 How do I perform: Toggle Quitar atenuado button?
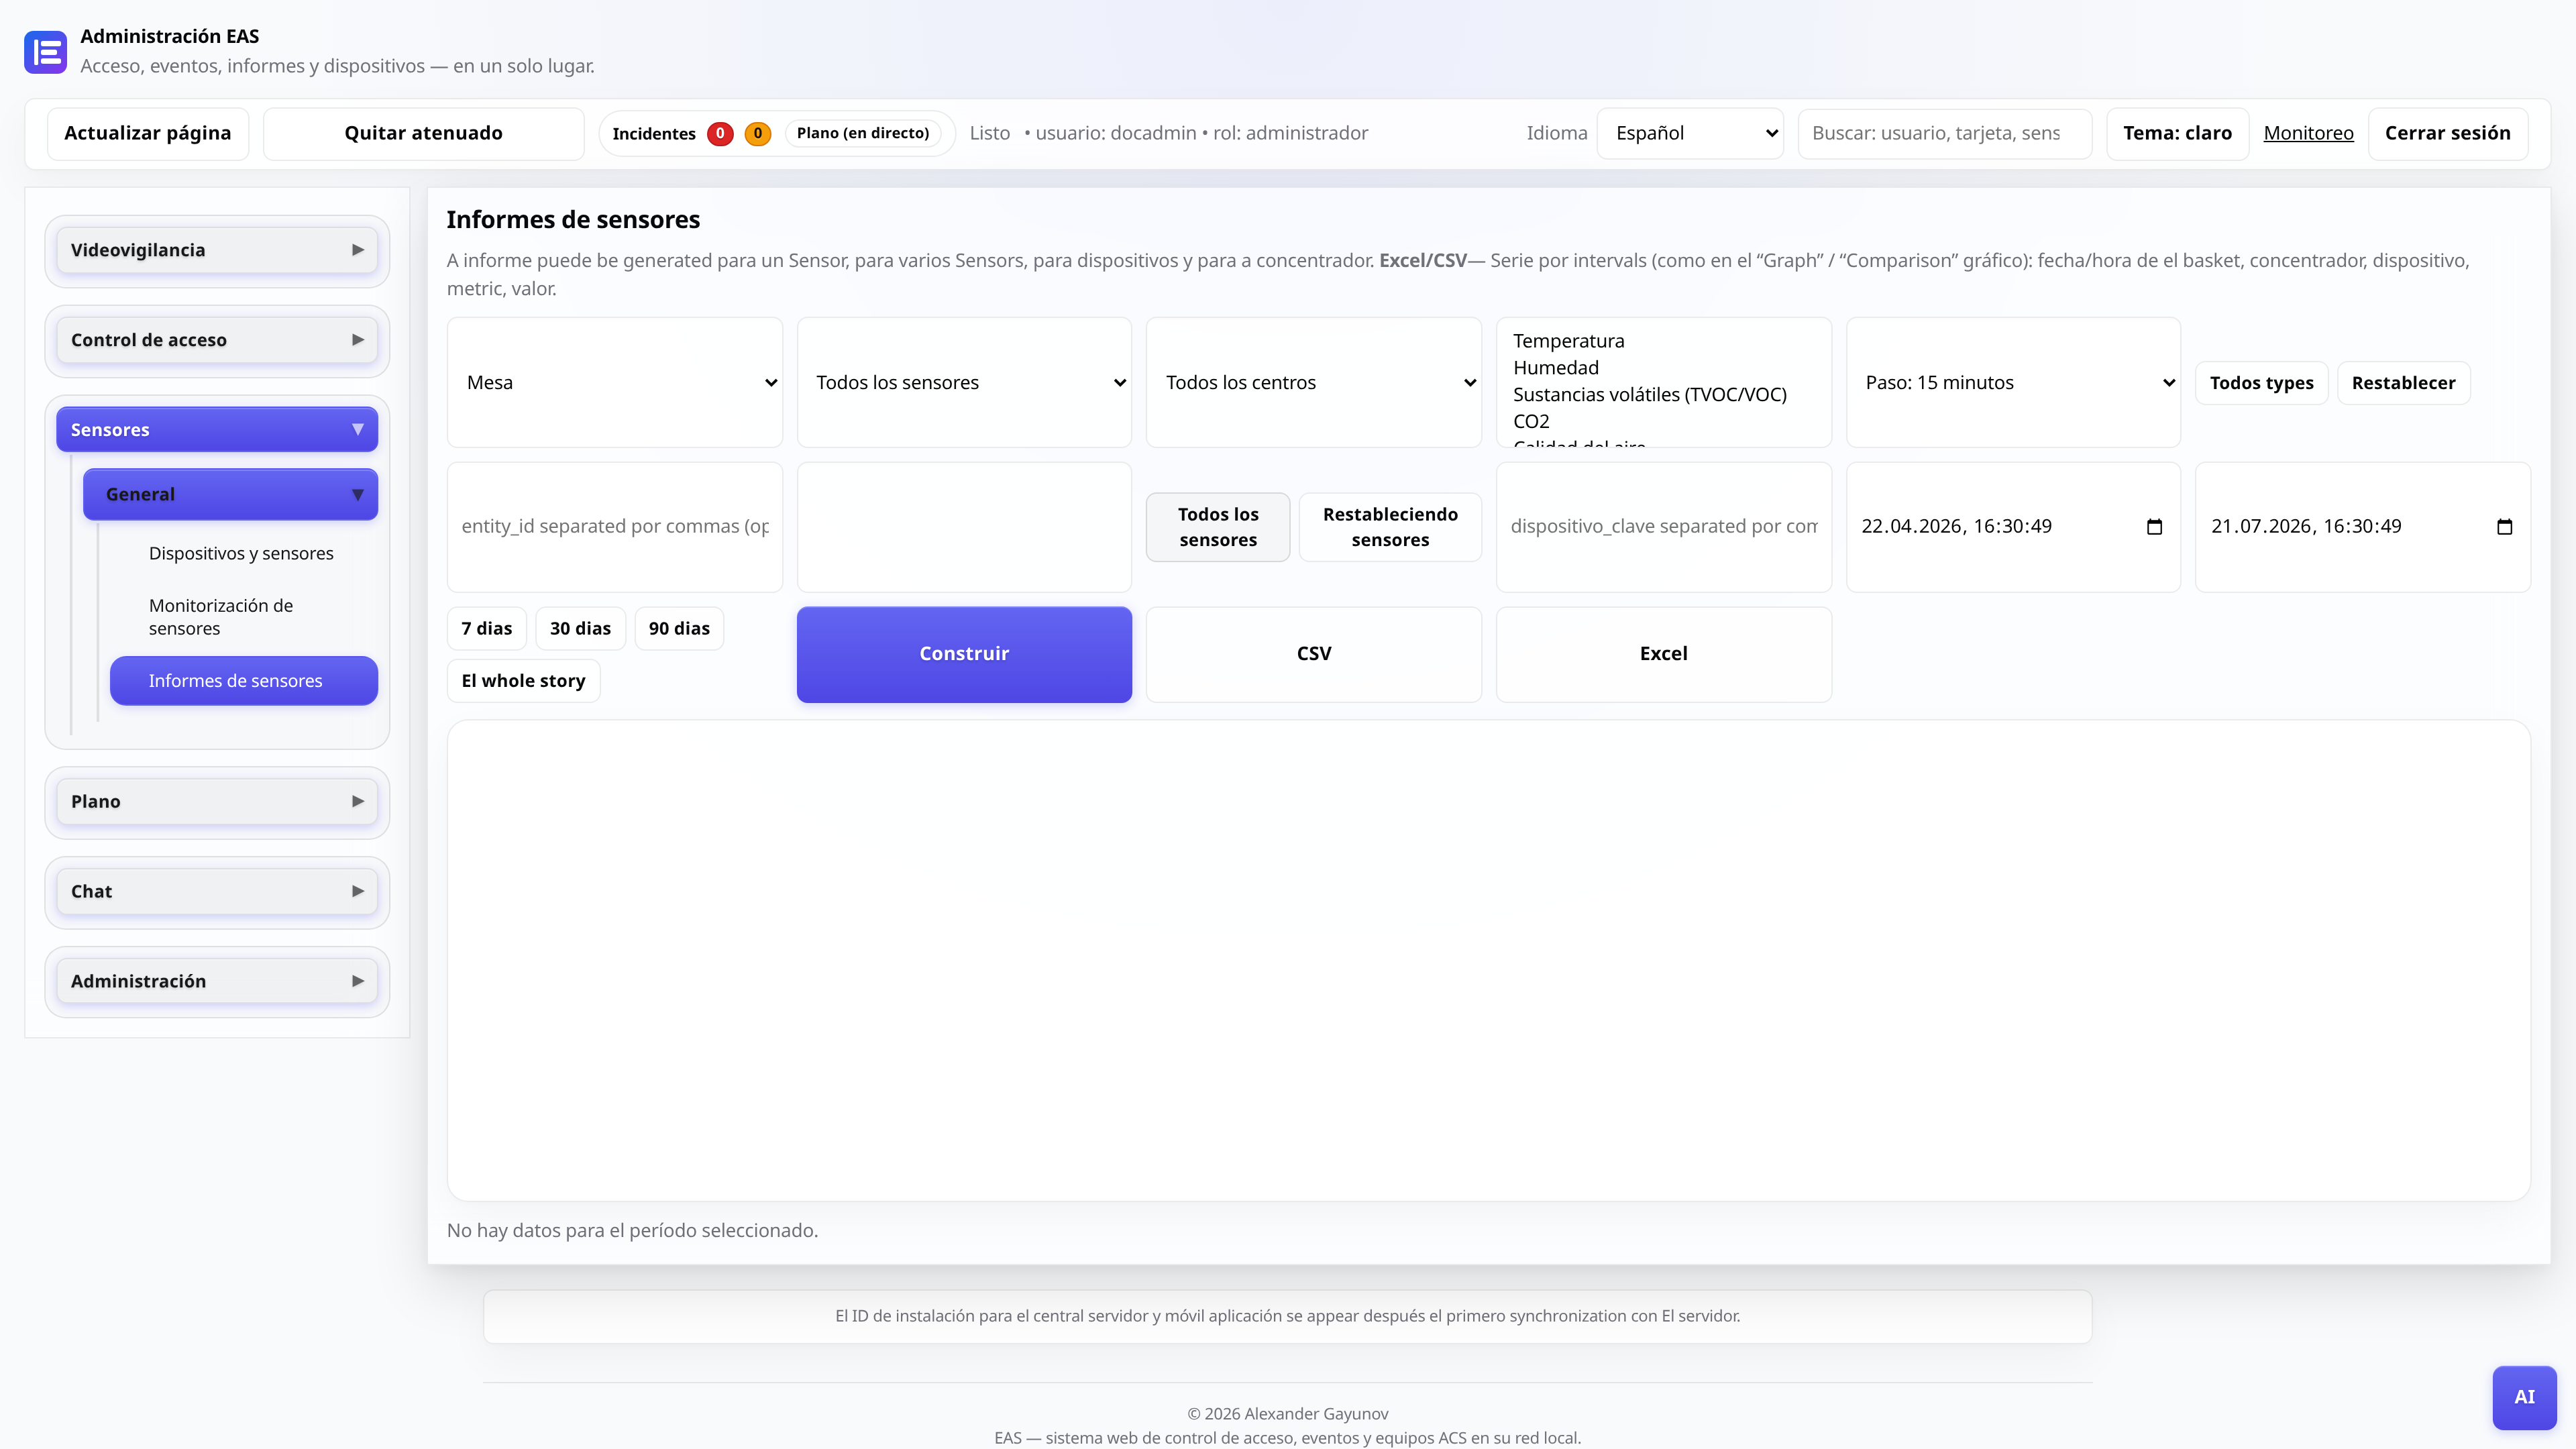pyautogui.click(x=423, y=133)
